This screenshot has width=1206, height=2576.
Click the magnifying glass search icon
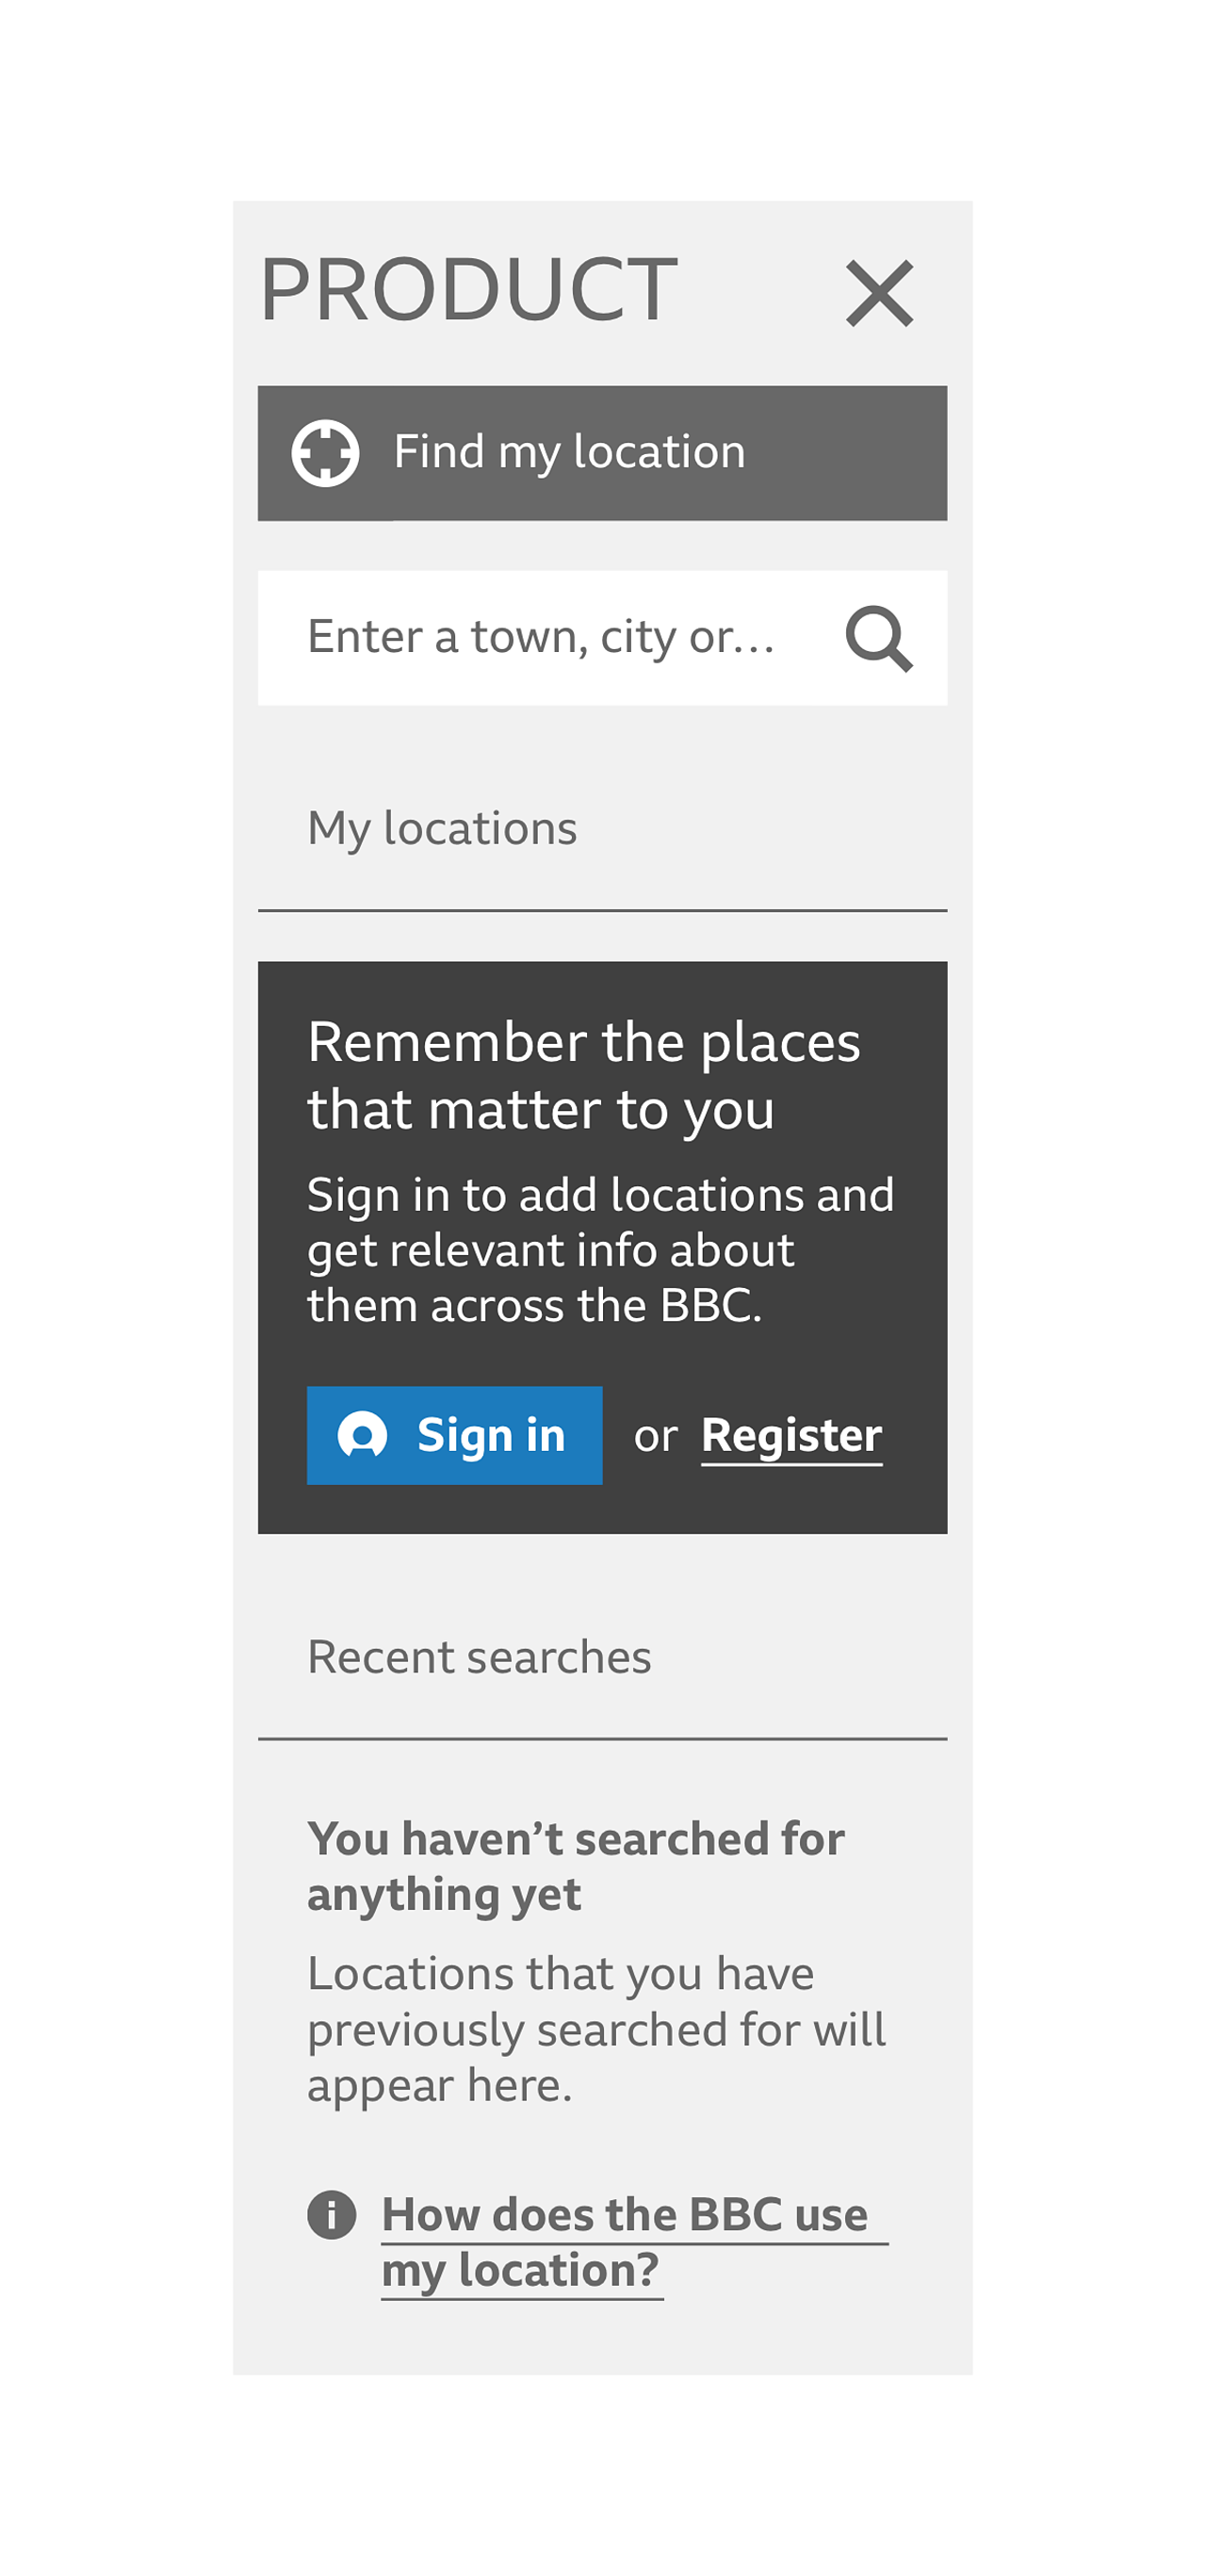point(879,638)
